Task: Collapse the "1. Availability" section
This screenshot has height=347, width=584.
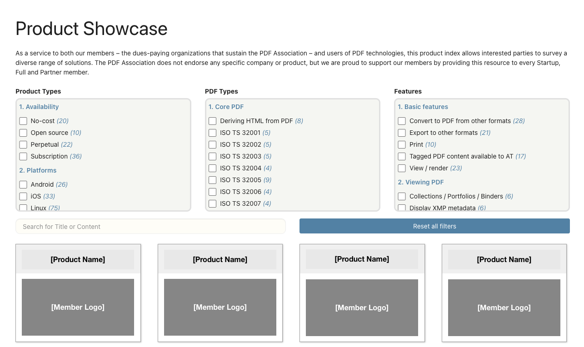Action: point(39,107)
